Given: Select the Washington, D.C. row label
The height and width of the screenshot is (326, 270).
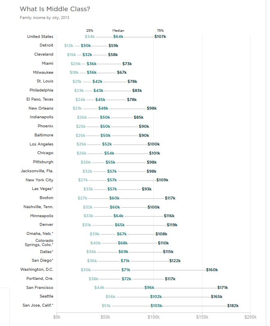Looking at the screenshot, I should [x=37, y=270].
